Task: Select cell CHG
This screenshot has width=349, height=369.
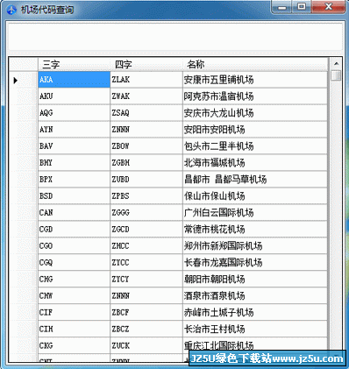Action: pos(75,280)
